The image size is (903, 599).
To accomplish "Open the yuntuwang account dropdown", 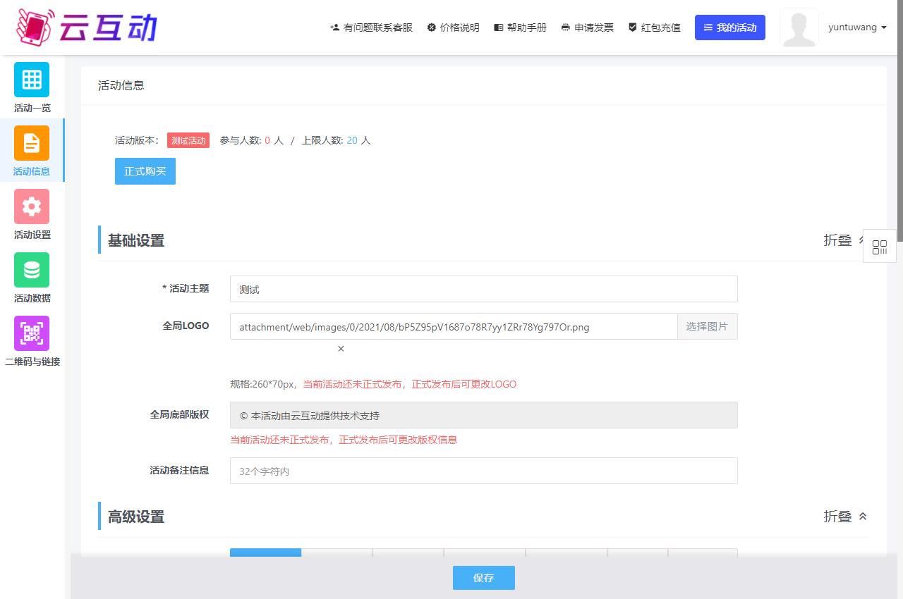I will coord(857,27).
